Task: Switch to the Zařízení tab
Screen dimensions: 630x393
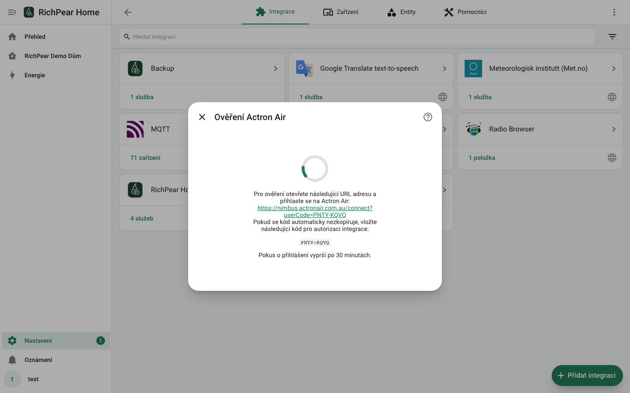Action: pos(341,12)
